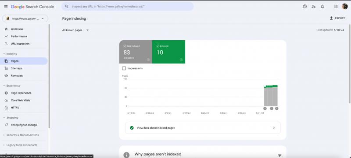Open the Google apps grid
Screen dimensions: 351x158
(x=336, y=7)
